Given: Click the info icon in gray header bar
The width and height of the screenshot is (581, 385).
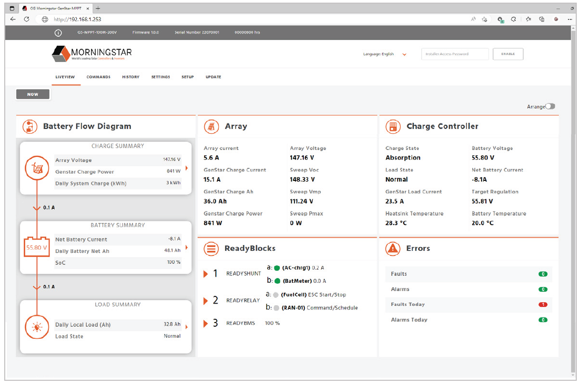Looking at the screenshot, I should [x=58, y=33].
